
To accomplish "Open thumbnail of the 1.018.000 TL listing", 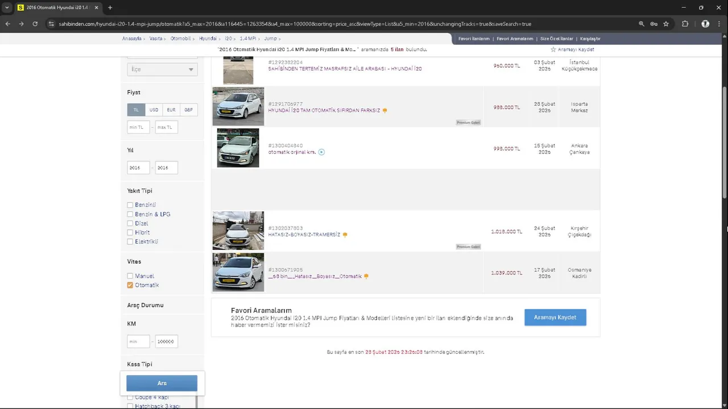I will click(238, 231).
